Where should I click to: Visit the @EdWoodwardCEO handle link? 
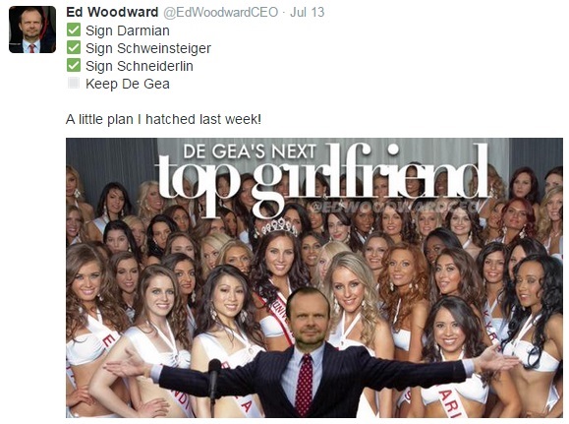pos(221,13)
